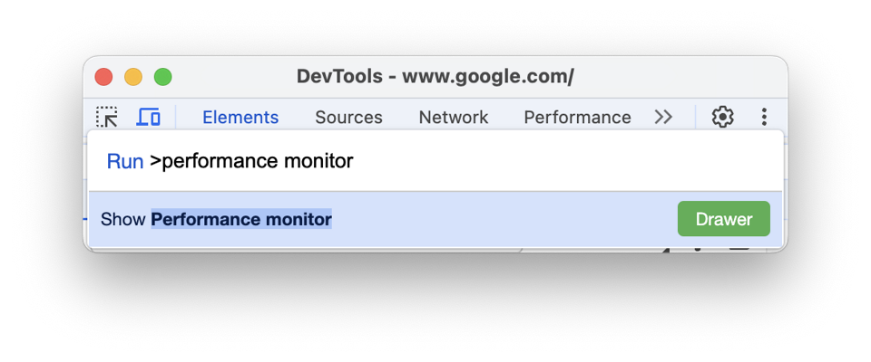
Task: Toggle the device toolbar icon
Action: point(148,117)
